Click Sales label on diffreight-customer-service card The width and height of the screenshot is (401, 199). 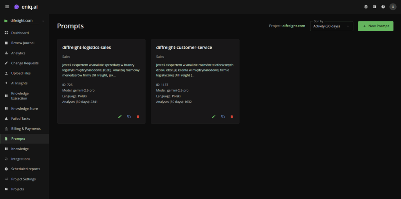[160, 57]
